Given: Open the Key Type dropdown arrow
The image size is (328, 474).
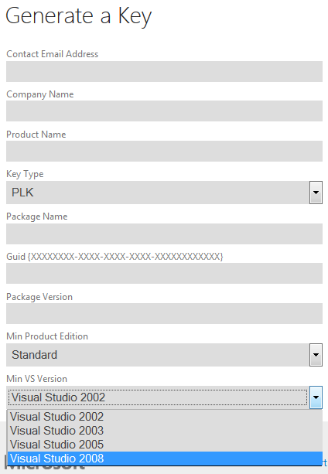Looking at the screenshot, I should [x=316, y=193].
